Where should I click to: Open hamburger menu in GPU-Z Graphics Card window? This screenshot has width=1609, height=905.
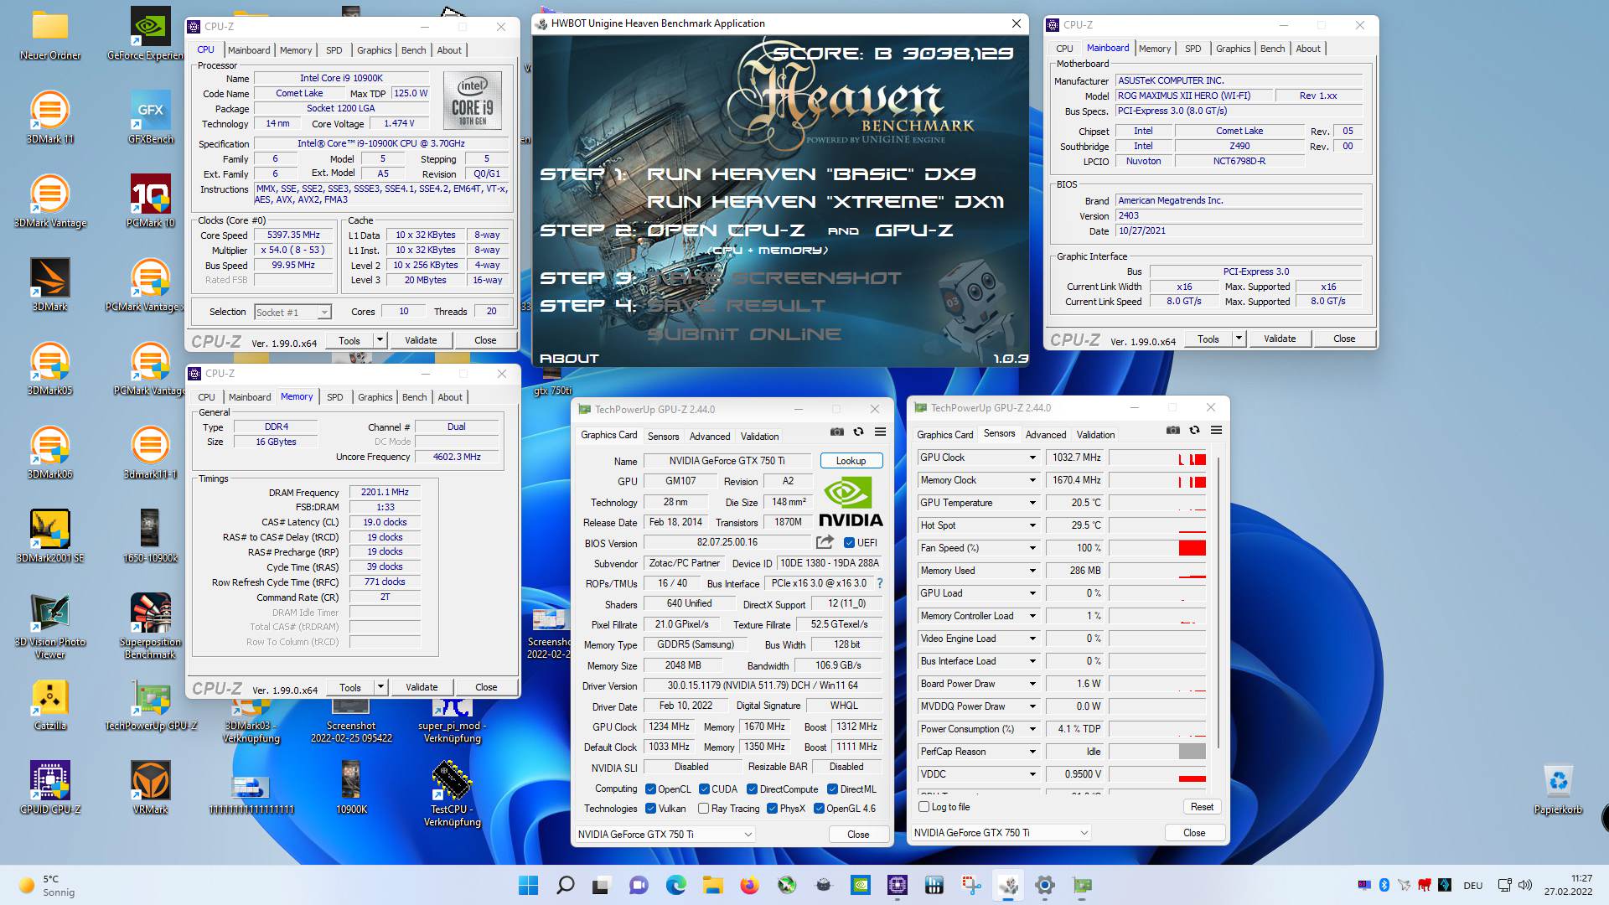coord(880,432)
